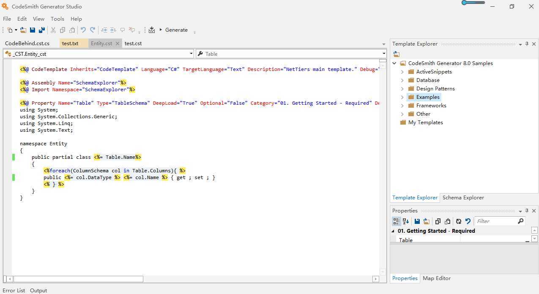539x294 pixels.
Task: Click the Save All toolbar icon
Action: pos(42,30)
